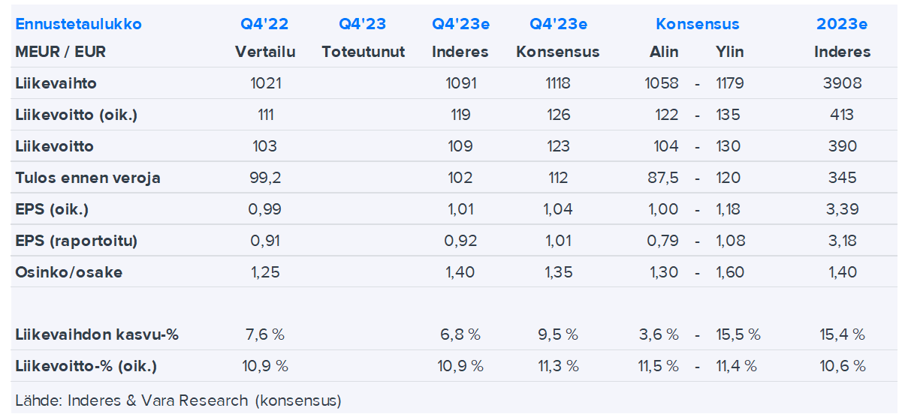Select the Ylin column subheader

[730, 52]
